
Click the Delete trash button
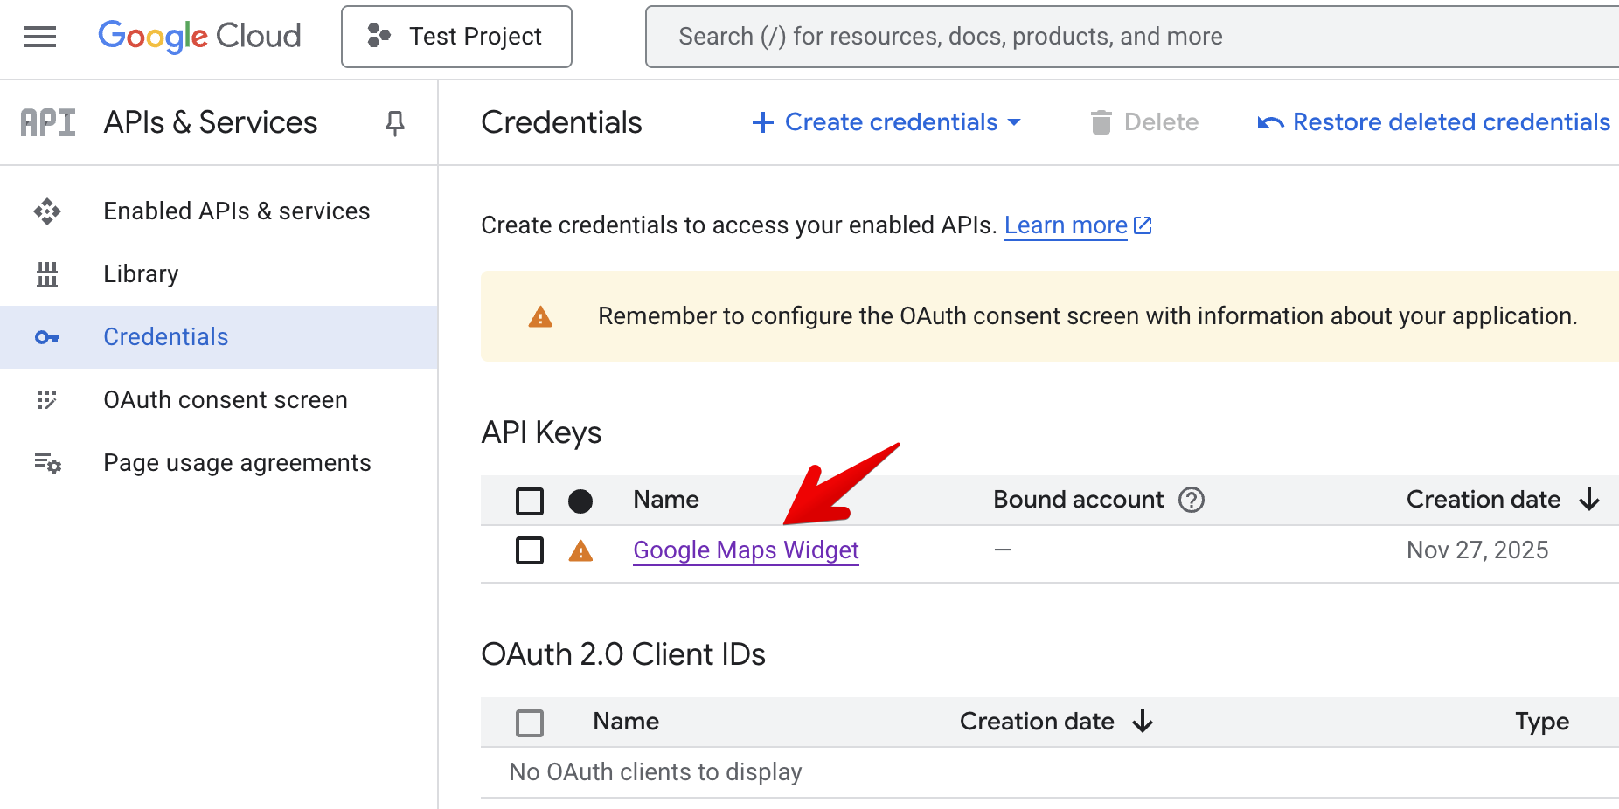1144,122
